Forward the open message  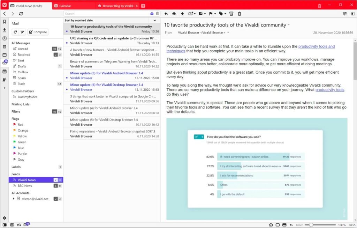(x=182, y=14)
